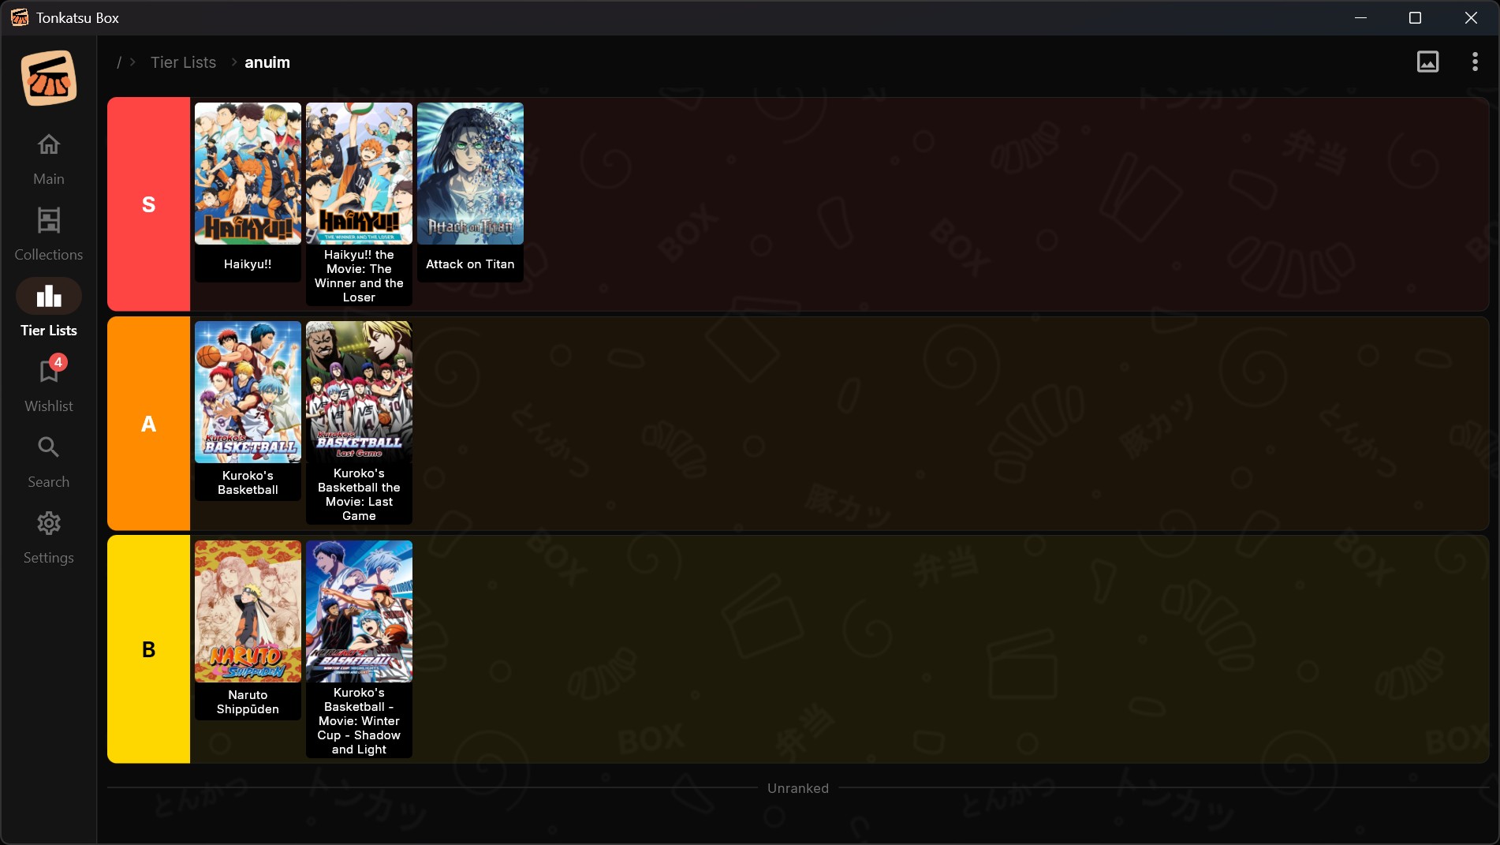The width and height of the screenshot is (1500, 845).
Task: Click the A tier label
Action: (148, 424)
